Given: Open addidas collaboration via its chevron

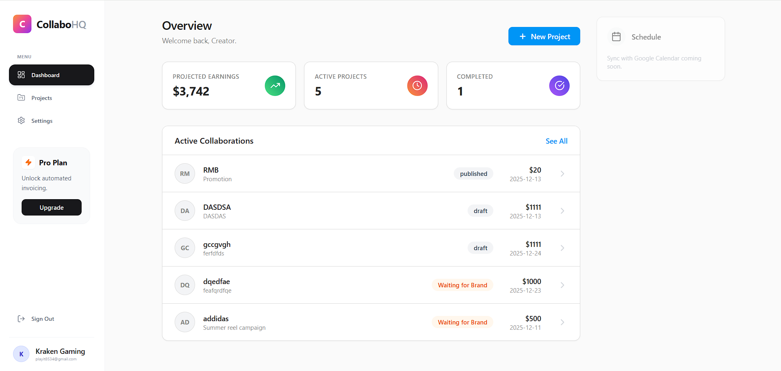Looking at the screenshot, I should tap(562, 322).
